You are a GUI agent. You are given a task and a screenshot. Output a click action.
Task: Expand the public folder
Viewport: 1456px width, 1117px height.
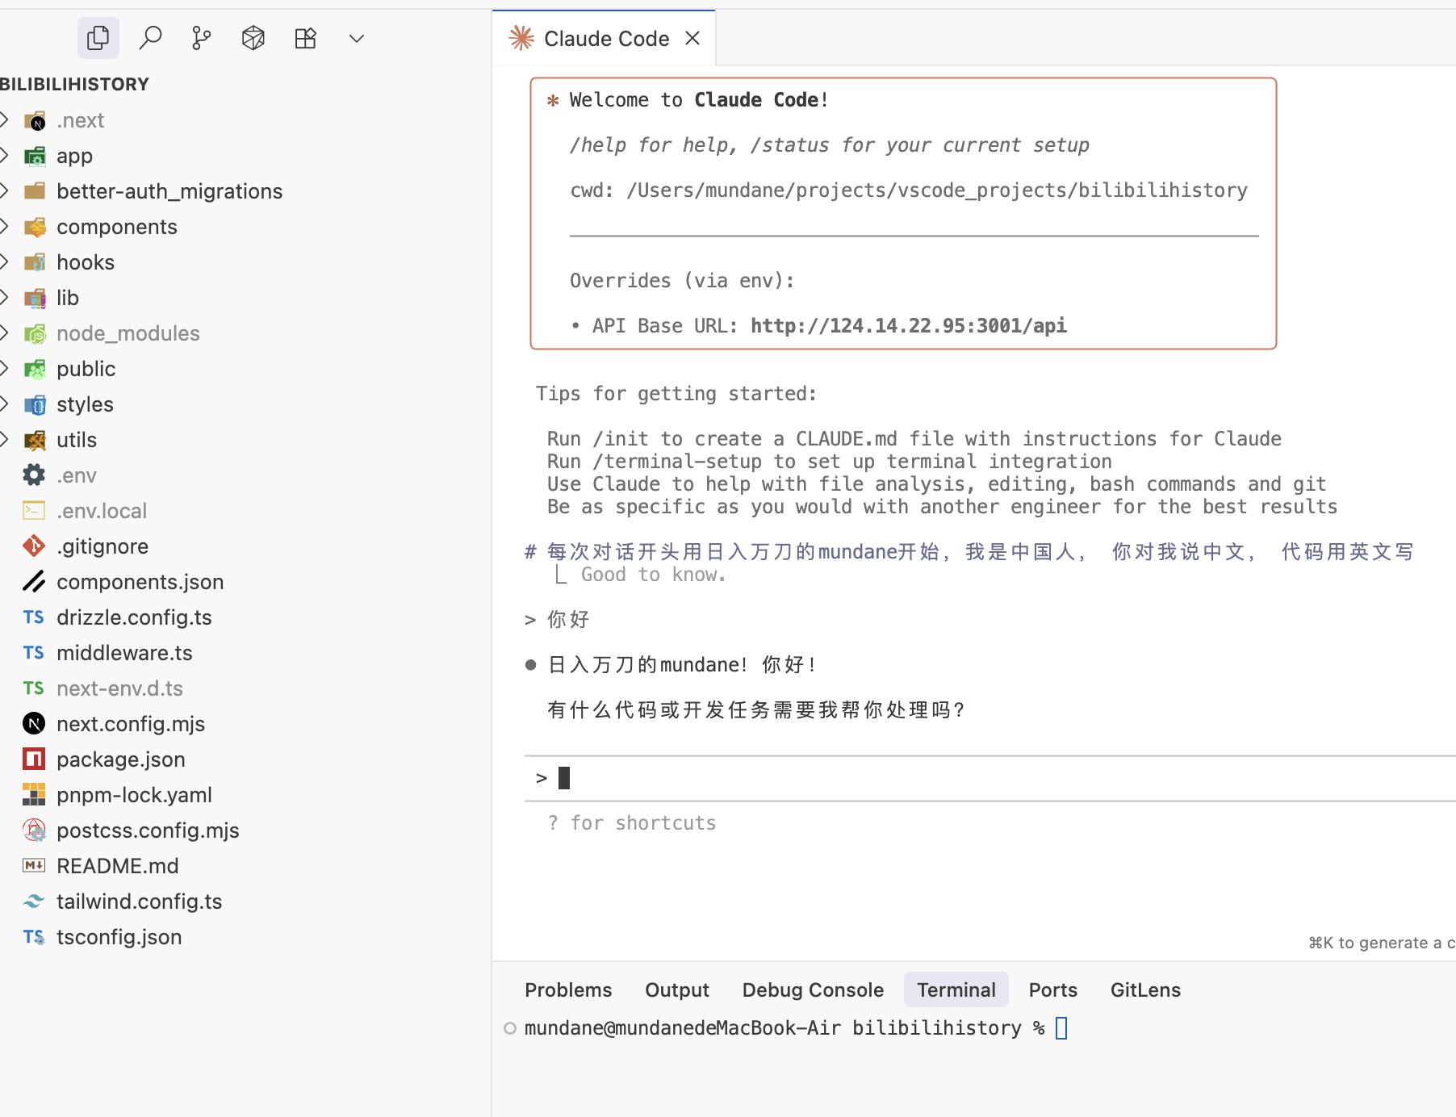click(x=5, y=369)
